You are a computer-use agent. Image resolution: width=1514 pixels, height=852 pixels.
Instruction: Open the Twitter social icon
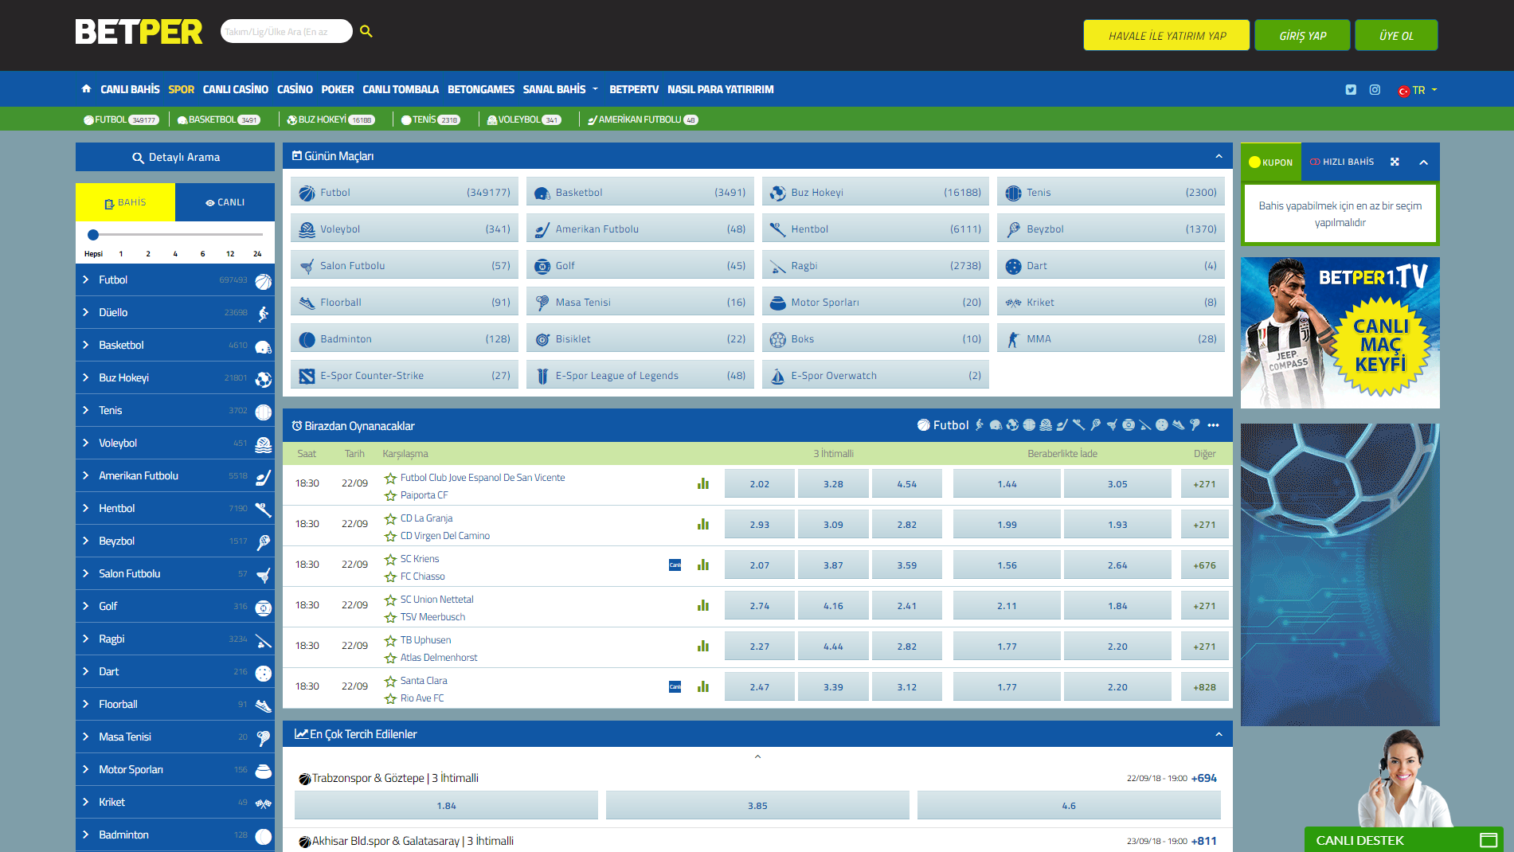coord(1351,90)
